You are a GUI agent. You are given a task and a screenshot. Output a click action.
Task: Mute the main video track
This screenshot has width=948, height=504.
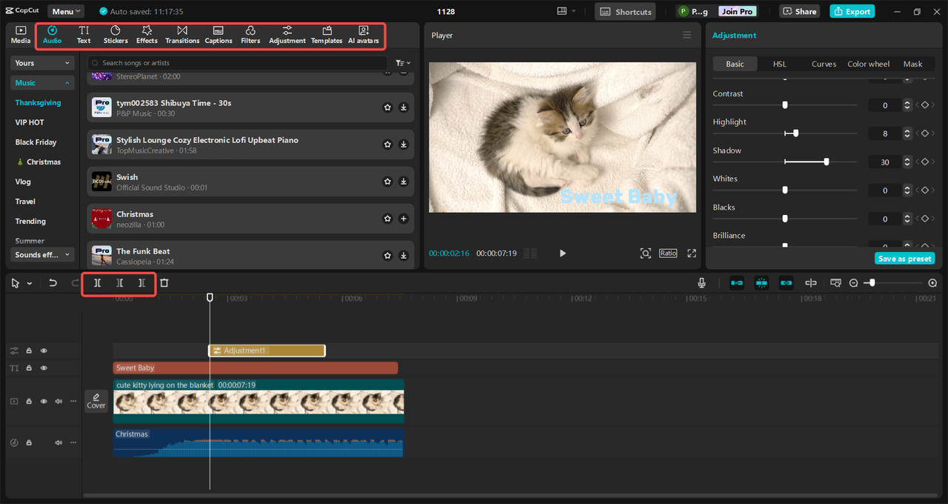[x=59, y=401]
